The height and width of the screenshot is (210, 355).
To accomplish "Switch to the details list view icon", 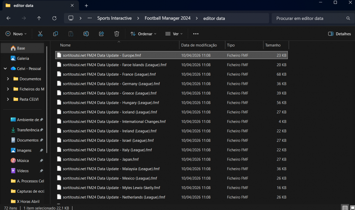I will 345,208.
